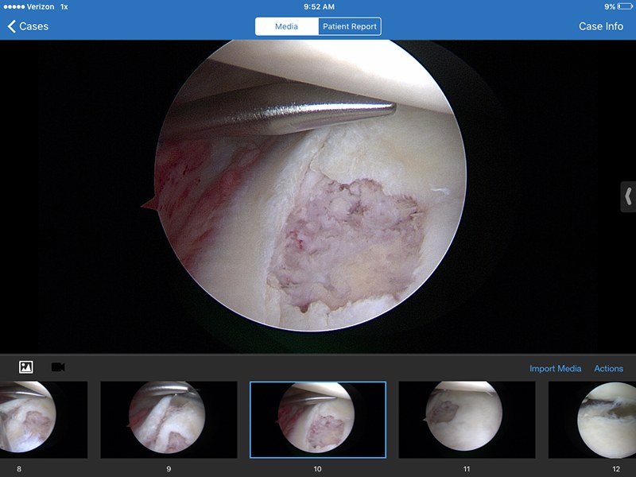636x477 pixels.
Task: Tap the Verizon carrier signal indicator
Action: 29,6
